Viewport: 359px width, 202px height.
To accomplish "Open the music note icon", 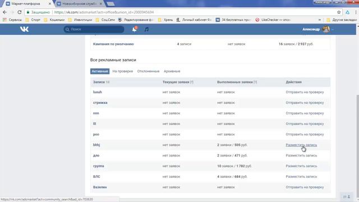I will (x=146, y=29).
